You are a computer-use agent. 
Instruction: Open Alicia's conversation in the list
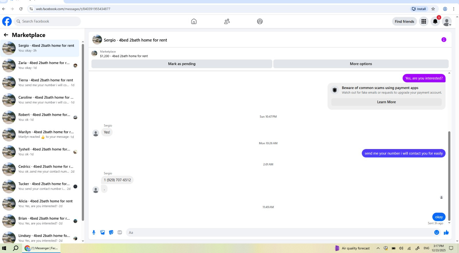40,203
